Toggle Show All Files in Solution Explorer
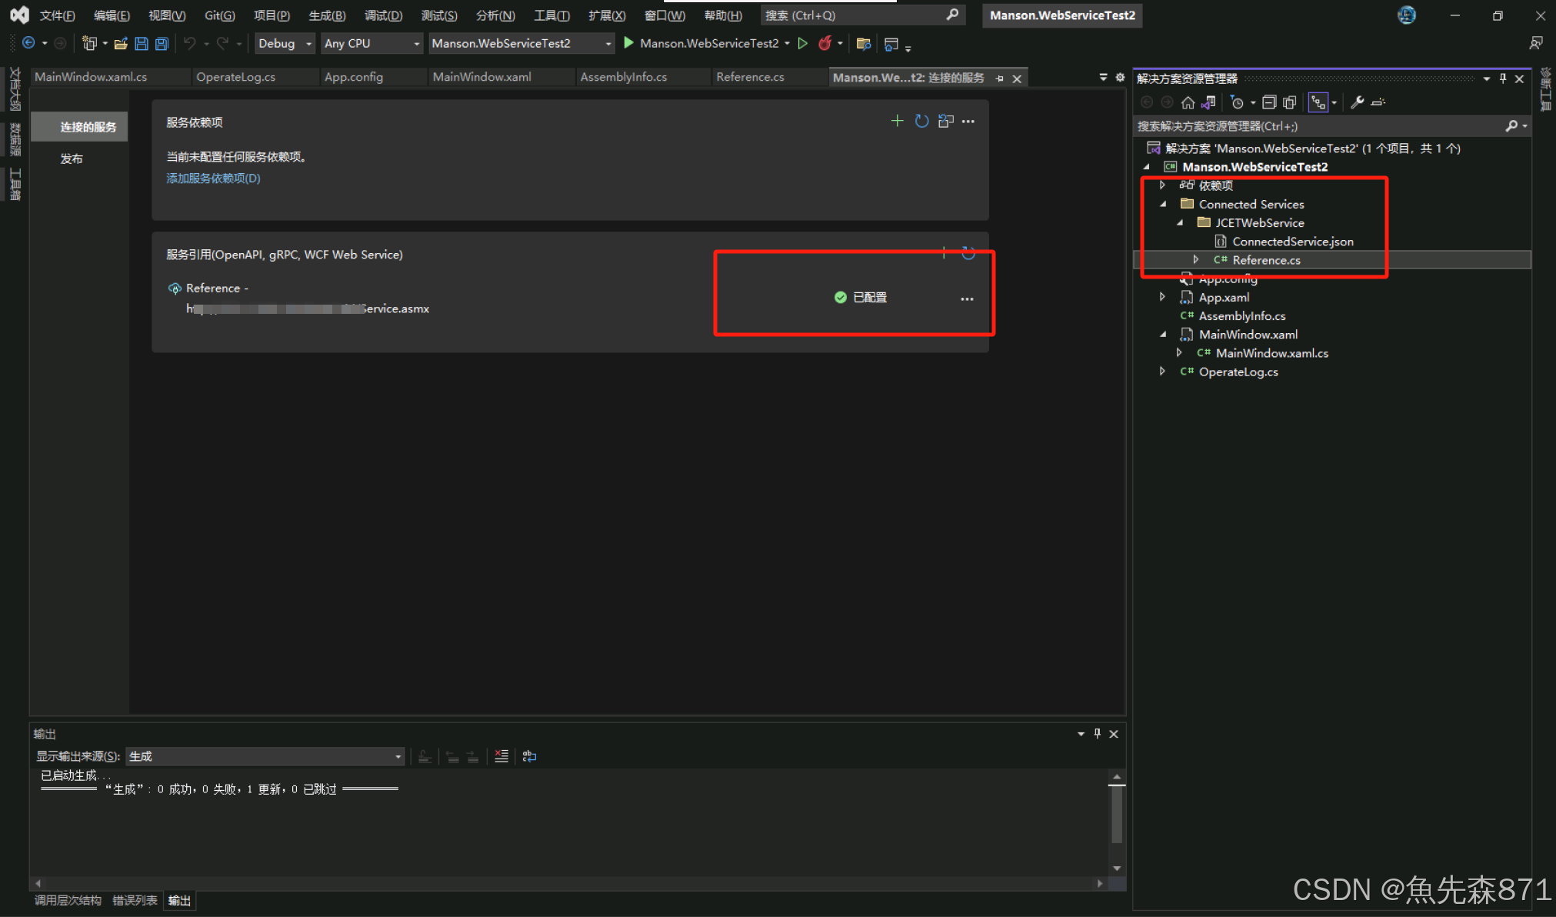Screen dimensions: 1556x917 [x=1290, y=102]
